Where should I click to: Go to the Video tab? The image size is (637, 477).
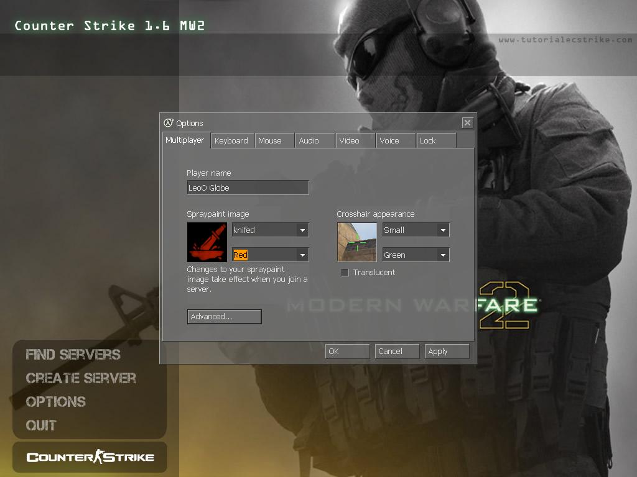tap(355, 141)
